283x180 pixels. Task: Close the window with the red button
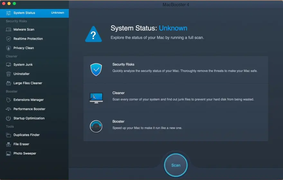tap(4, 4)
